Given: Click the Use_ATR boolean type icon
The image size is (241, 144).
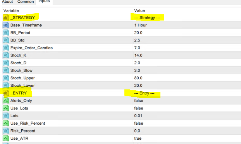Looking at the screenshot, I should click(x=6, y=138).
